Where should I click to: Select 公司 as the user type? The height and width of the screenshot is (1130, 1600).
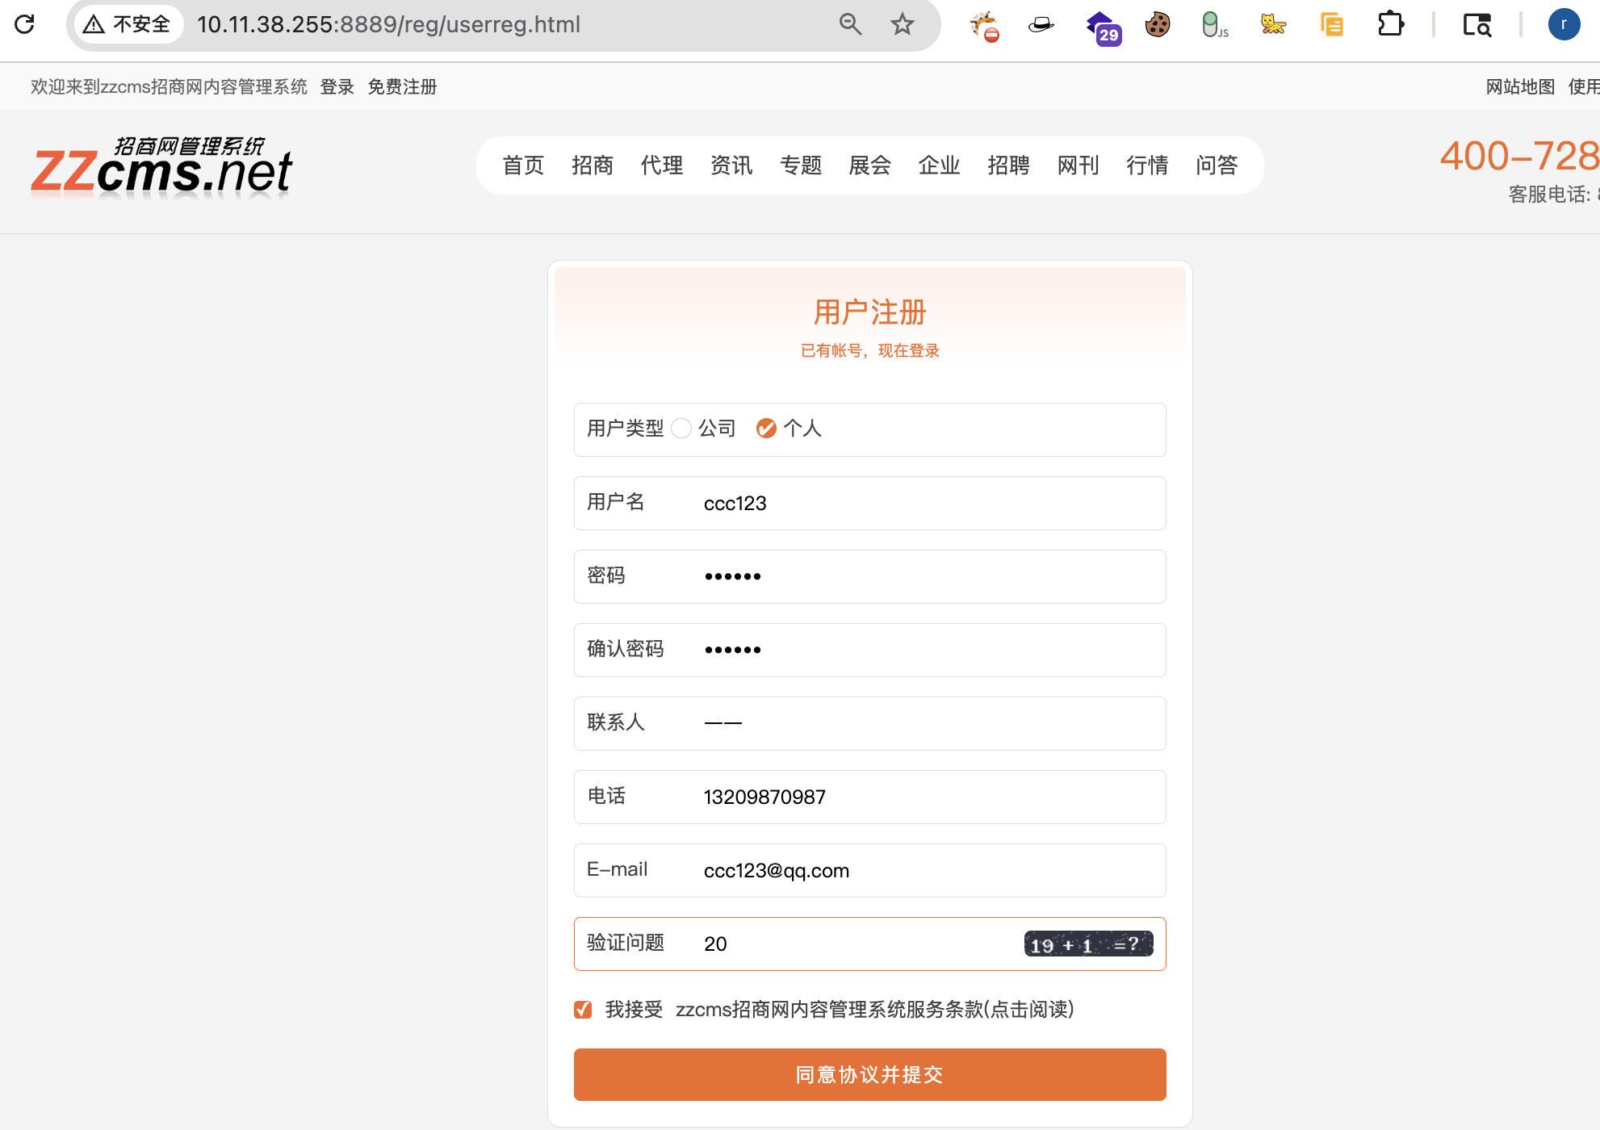point(682,429)
